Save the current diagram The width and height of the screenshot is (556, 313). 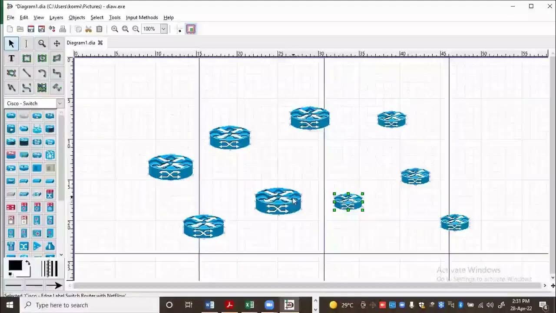[31, 29]
